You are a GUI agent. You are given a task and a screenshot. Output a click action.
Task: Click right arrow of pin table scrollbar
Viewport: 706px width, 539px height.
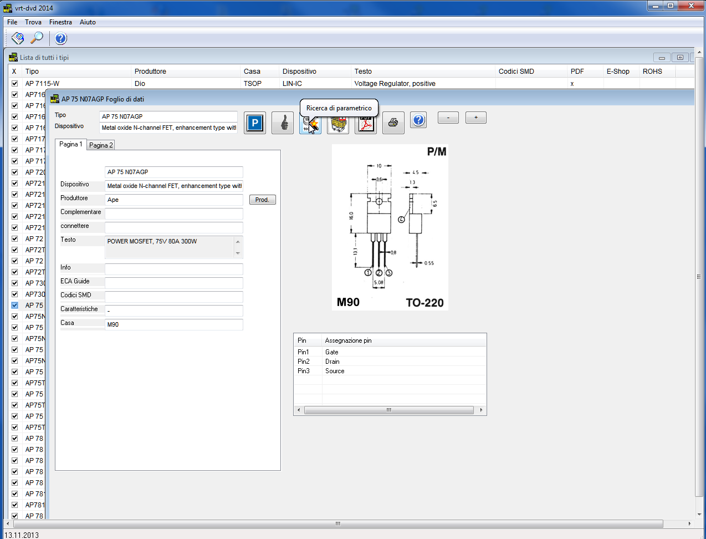click(x=481, y=410)
